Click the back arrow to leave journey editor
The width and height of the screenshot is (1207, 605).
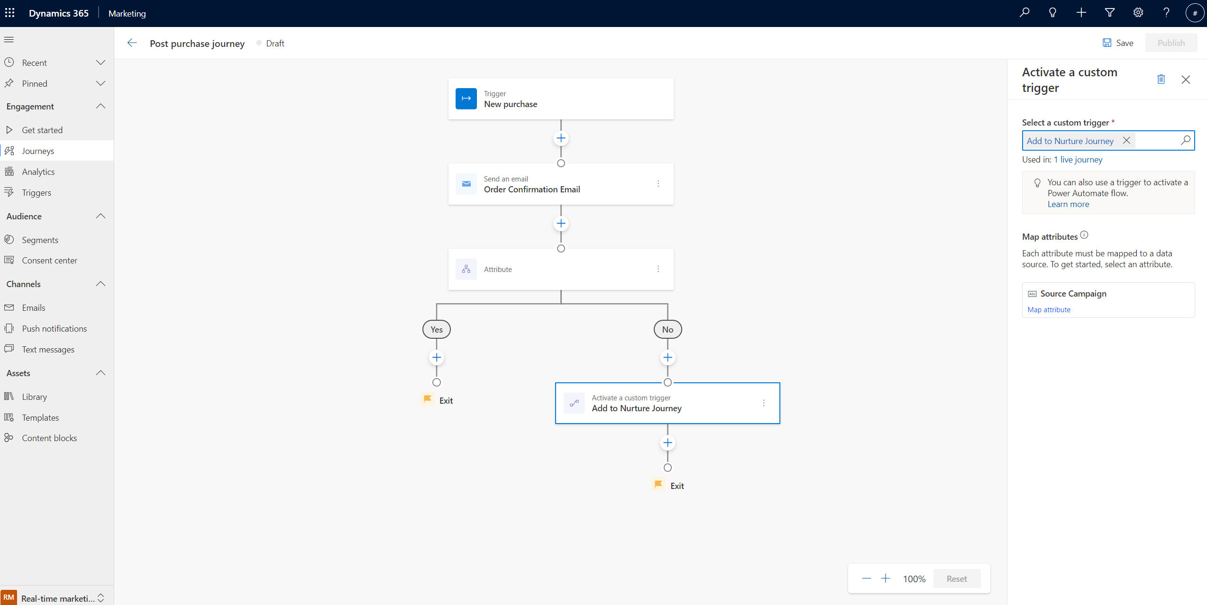pos(131,43)
